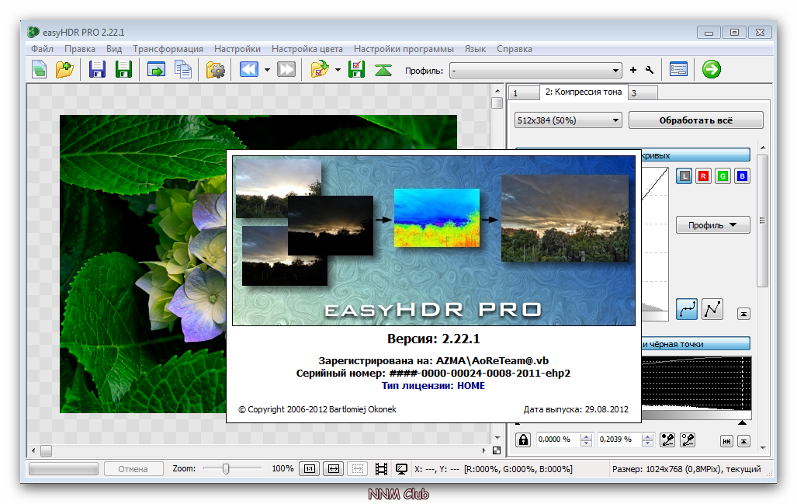Open program settings via the gear icon
The height and width of the screenshot is (504, 797).
coord(215,70)
